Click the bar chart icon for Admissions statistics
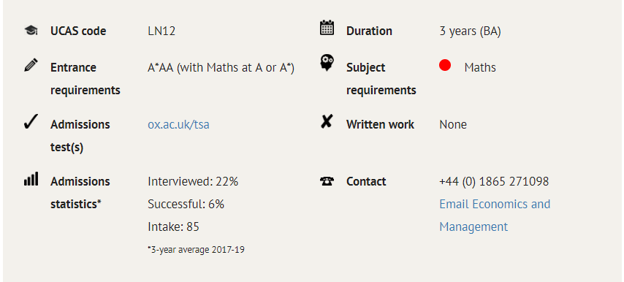624x282 pixels. pyautogui.click(x=31, y=178)
